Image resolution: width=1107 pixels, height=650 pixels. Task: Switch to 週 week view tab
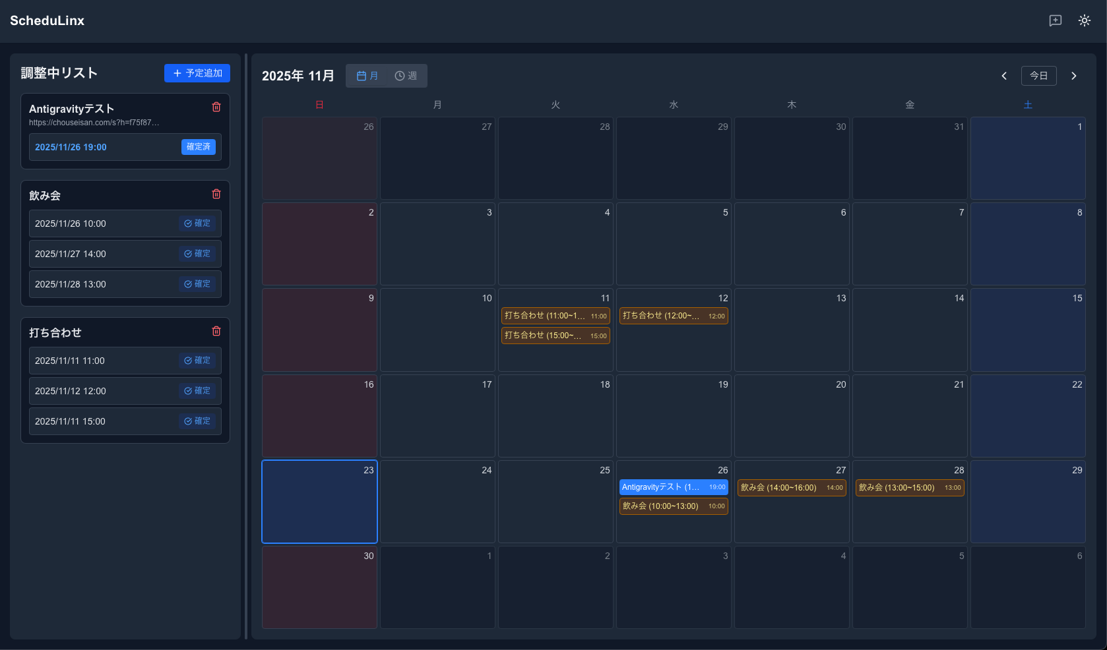coord(406,76)
